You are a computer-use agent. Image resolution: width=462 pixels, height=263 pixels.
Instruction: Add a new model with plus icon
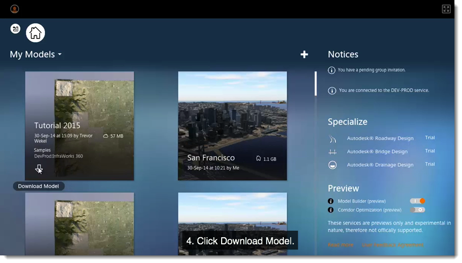[304, 54]
